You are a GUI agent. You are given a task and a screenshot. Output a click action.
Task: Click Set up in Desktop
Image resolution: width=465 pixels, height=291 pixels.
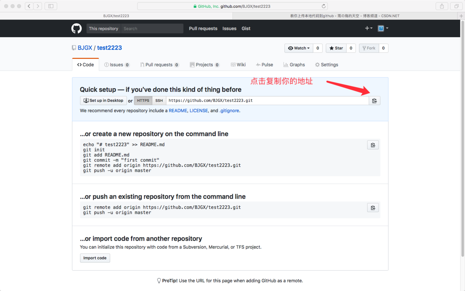(x=103, y=101)
